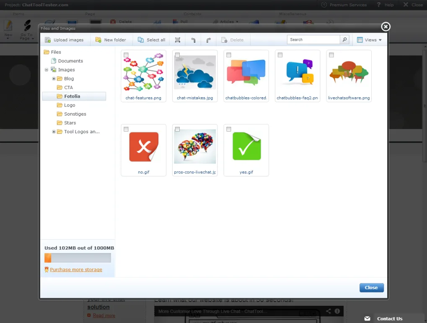This screenshot has height=323, width=427.
Task: Open the Logo folder
Action: [x=66, y=105]
